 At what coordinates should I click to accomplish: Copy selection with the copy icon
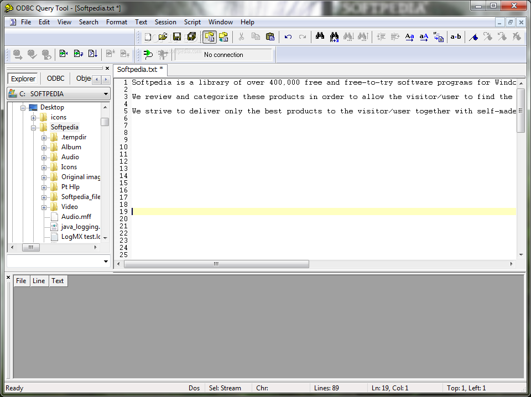pyautogui.click(x=256, y=36)
